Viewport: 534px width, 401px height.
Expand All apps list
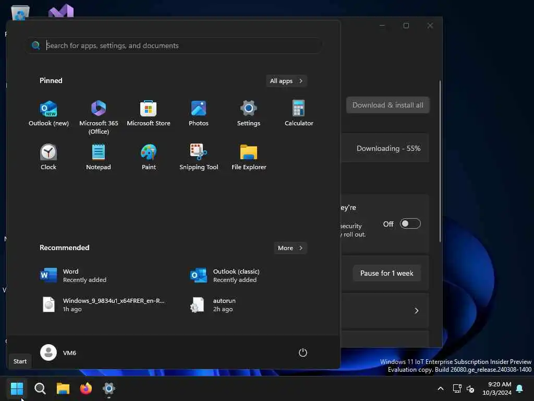[x=286, y=81]
